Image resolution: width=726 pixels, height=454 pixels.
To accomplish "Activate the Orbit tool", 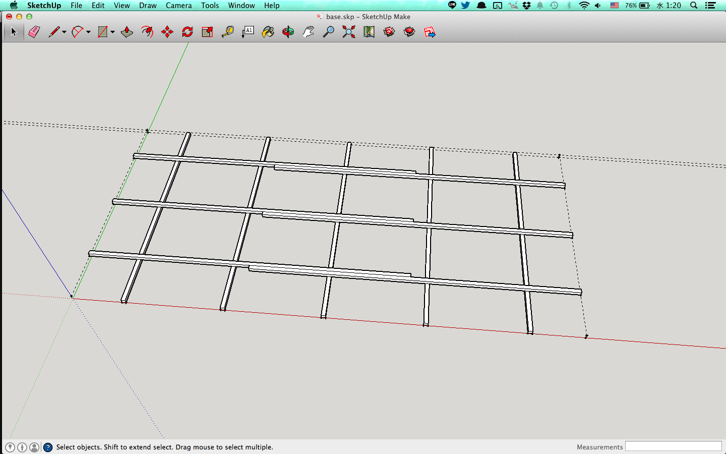I will click(288, 32).
